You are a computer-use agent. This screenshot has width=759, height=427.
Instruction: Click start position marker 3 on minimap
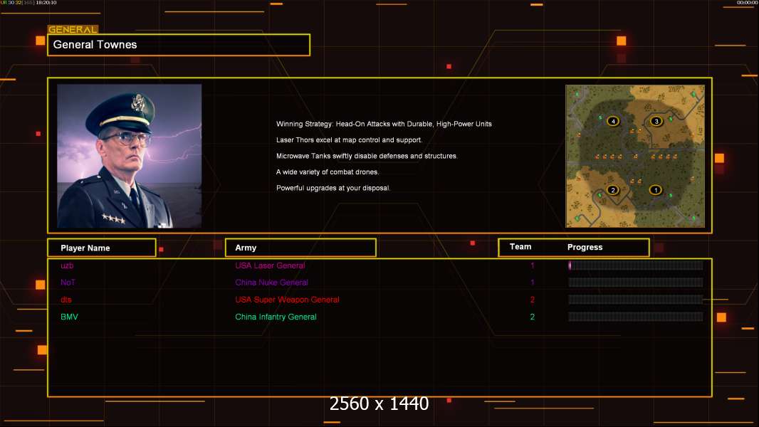(656, 122)
